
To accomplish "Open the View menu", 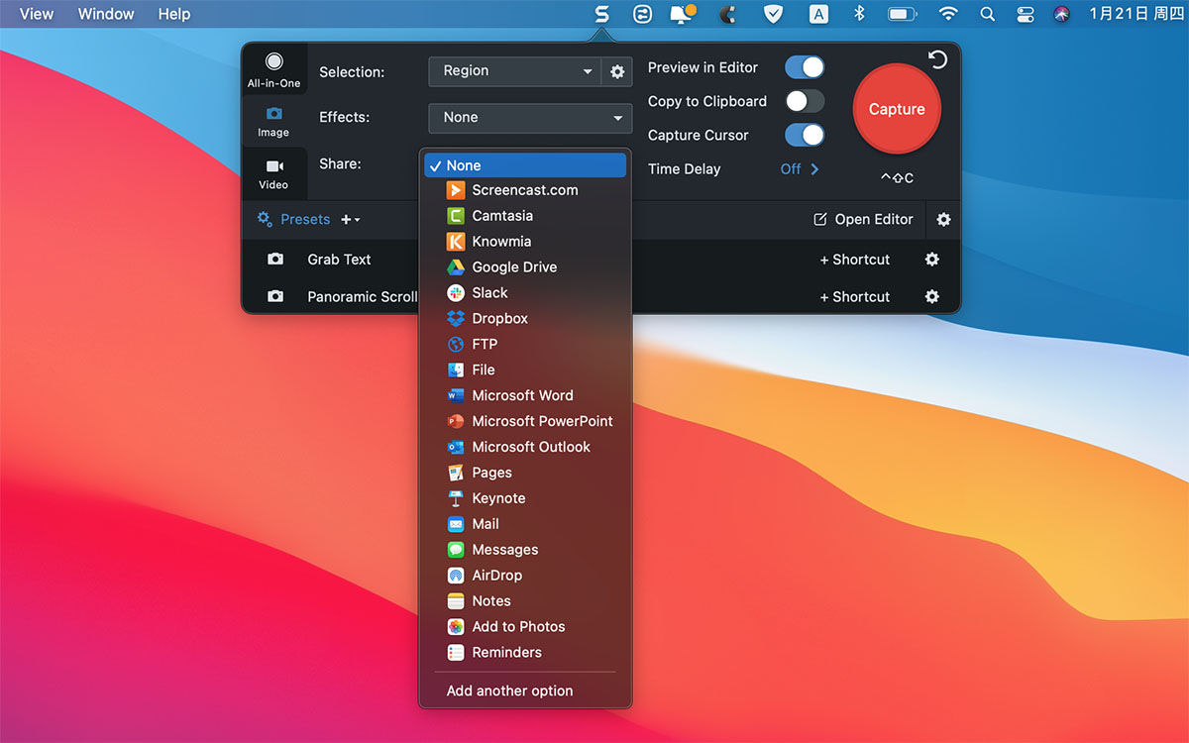I will pos(37,14).
